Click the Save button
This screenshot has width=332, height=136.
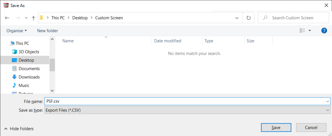coord(276,127)
